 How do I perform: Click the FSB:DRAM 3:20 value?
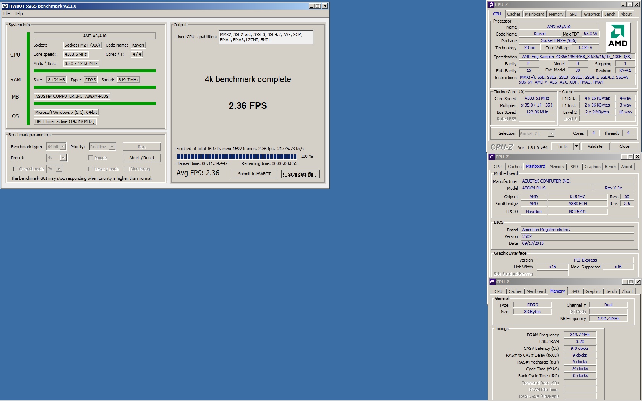pos(580,341)
